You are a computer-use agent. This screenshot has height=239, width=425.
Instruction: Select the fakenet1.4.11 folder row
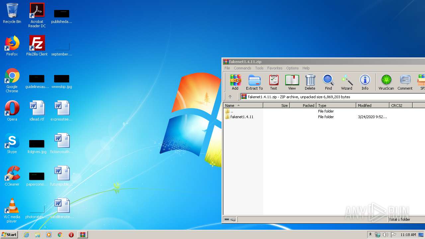click(324, 117)
